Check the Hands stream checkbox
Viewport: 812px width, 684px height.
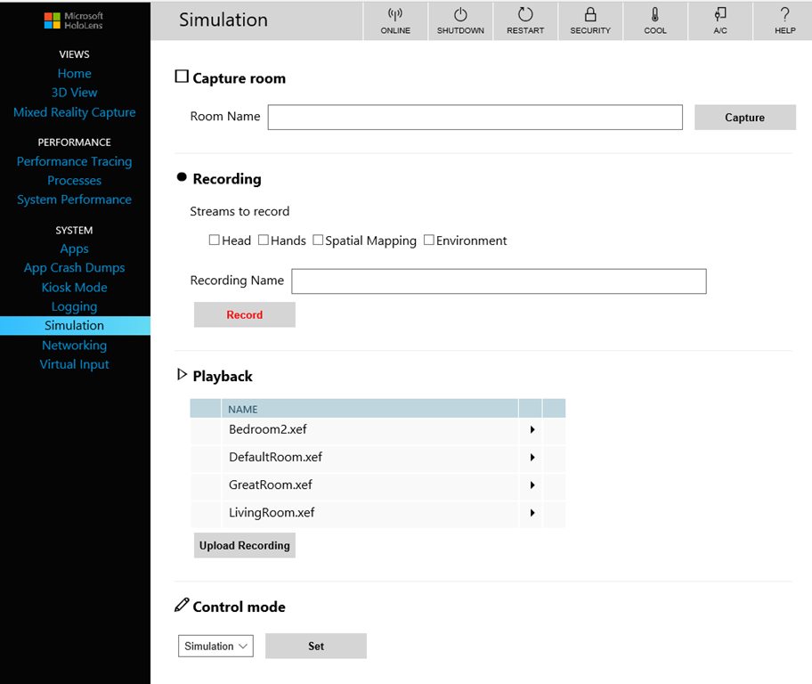pyautogui.click(x=264, y=240)
